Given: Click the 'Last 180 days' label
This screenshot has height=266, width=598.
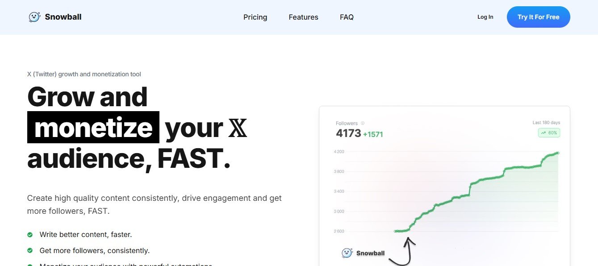Looking at the screenshot, I should click(x=546, y=123).
